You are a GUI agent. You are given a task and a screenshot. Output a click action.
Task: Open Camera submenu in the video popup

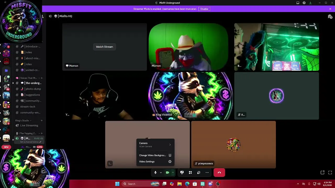pyautogui.click(x=155, y=145)
